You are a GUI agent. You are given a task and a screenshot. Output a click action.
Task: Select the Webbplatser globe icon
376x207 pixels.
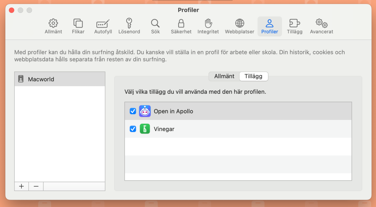(239, 26)
